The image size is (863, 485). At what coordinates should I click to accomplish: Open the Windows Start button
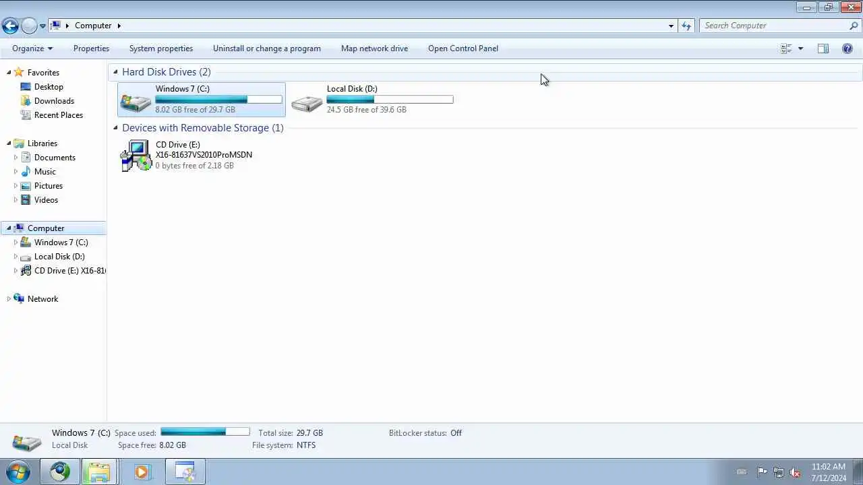pyautogui.click(x=19, y=472)
